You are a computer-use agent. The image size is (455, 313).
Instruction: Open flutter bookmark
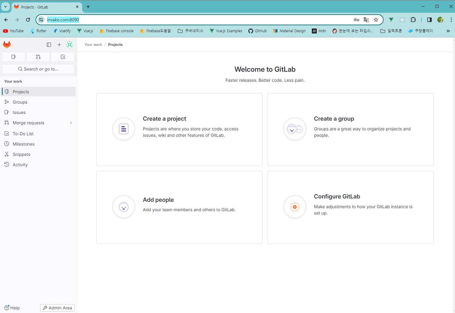click(38, 31)
